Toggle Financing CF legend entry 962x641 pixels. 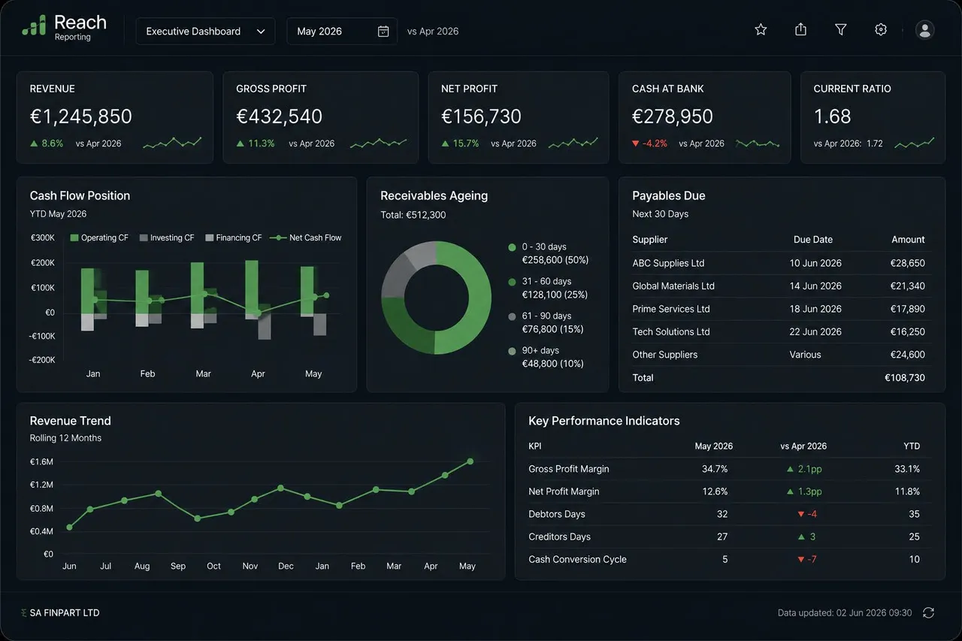pyautogui.click(x=233, y=237)
